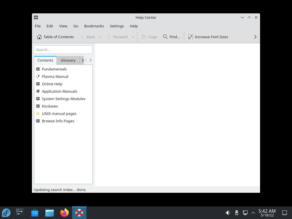Click the Help Center taskbar entry
Image resolution: width=292 pixels, height=219 pixels.
[x=79, y=213]
